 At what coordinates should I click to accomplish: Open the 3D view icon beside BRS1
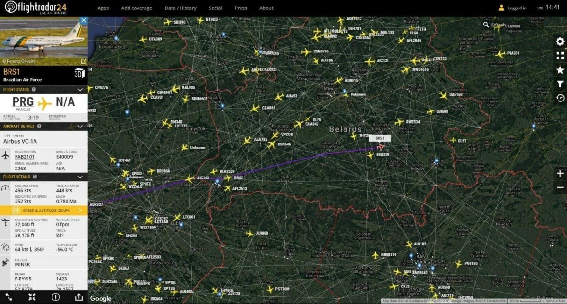point(79,73)
